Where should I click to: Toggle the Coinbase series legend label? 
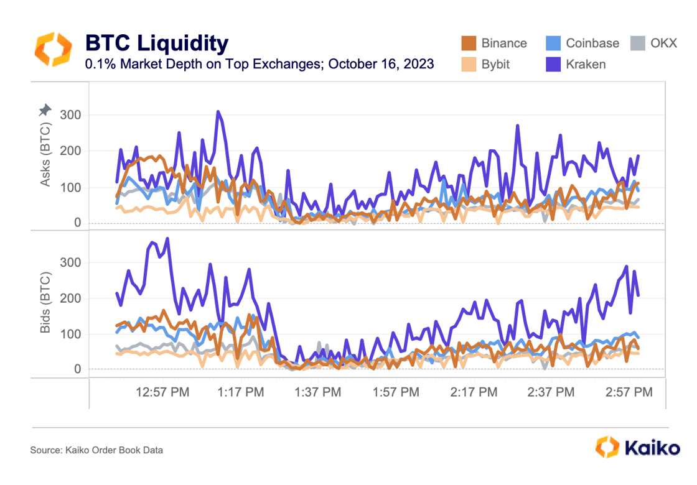[592, 43]
